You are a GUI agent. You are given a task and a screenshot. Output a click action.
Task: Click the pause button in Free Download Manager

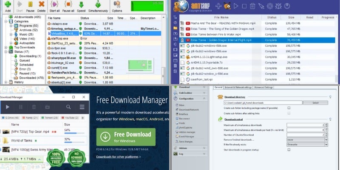click(21, 107)
